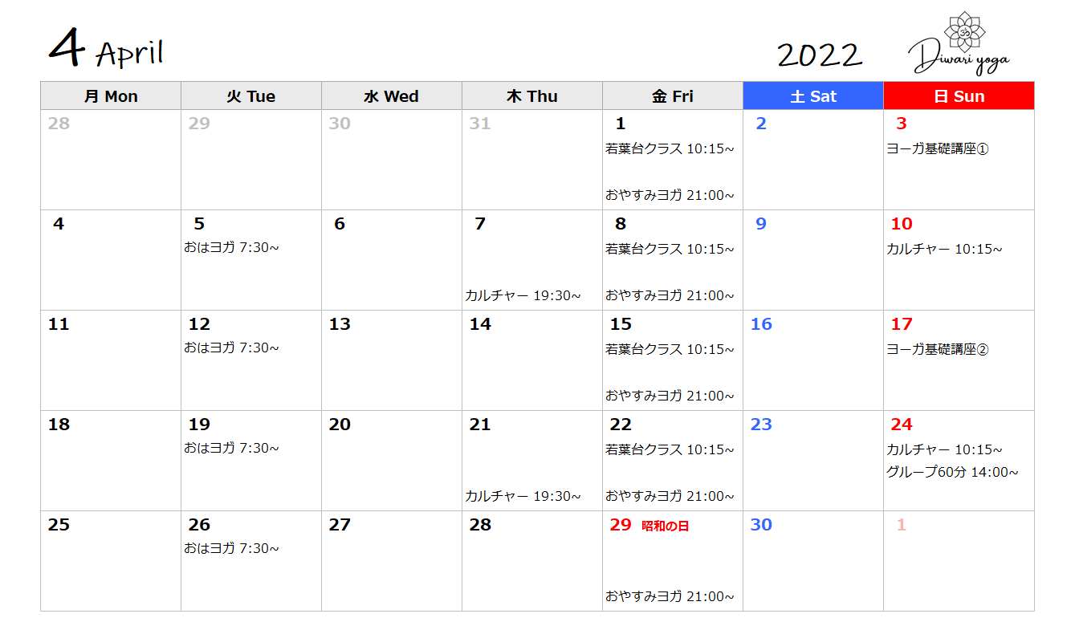The height and width of the screenshot is (626, 1075).
Task: Select the 土 Sat blue column header
Action: pyautogui.click(x=813, y=96)
